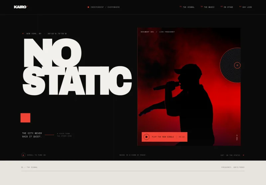Image resolution: width=266 pixels, height=185 pixels.
Task: Click the rapper silhouette image
Action: pos(189,87)
